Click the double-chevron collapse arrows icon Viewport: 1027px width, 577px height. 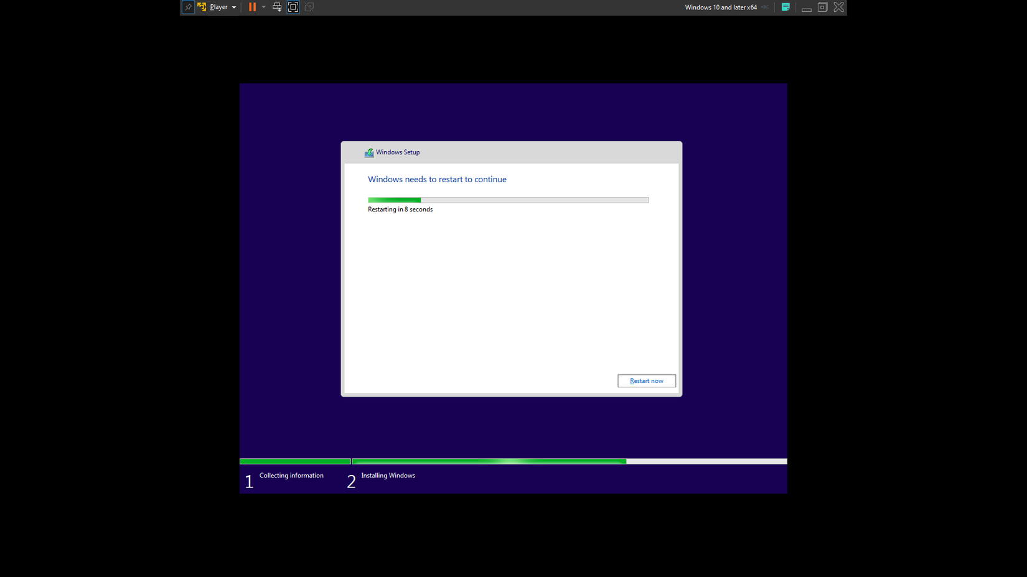765,7
